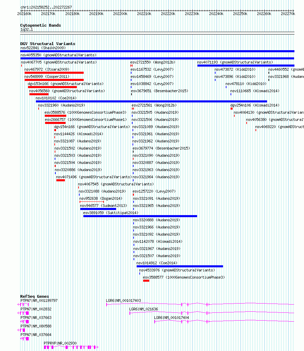This screenshot has width=304, height=351.
Task: Click the RefSeq Genes track title
Action: pyautogui.click(x=34, y=296)
